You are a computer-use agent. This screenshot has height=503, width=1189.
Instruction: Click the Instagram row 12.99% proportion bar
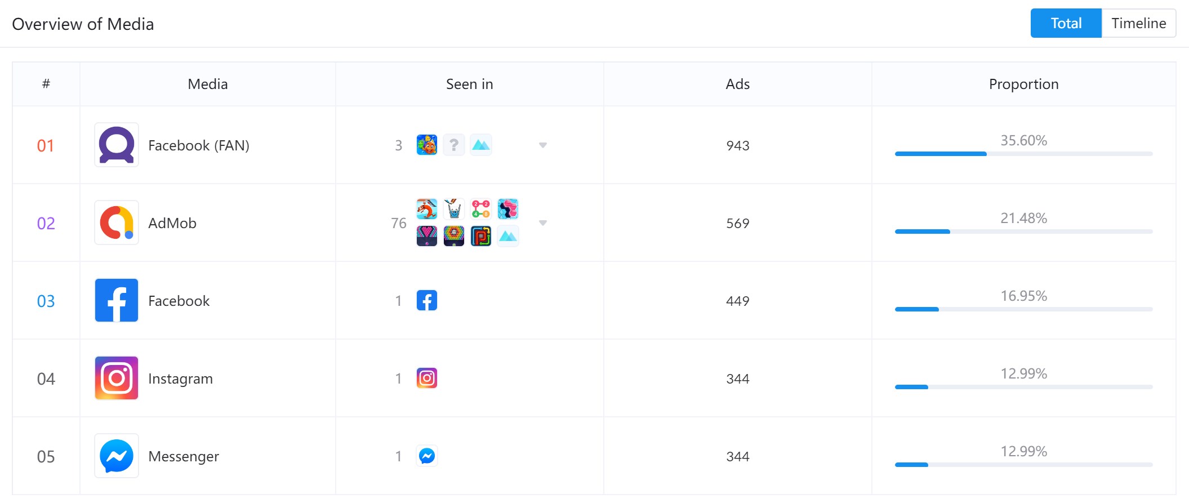[x=1024, y=387]
